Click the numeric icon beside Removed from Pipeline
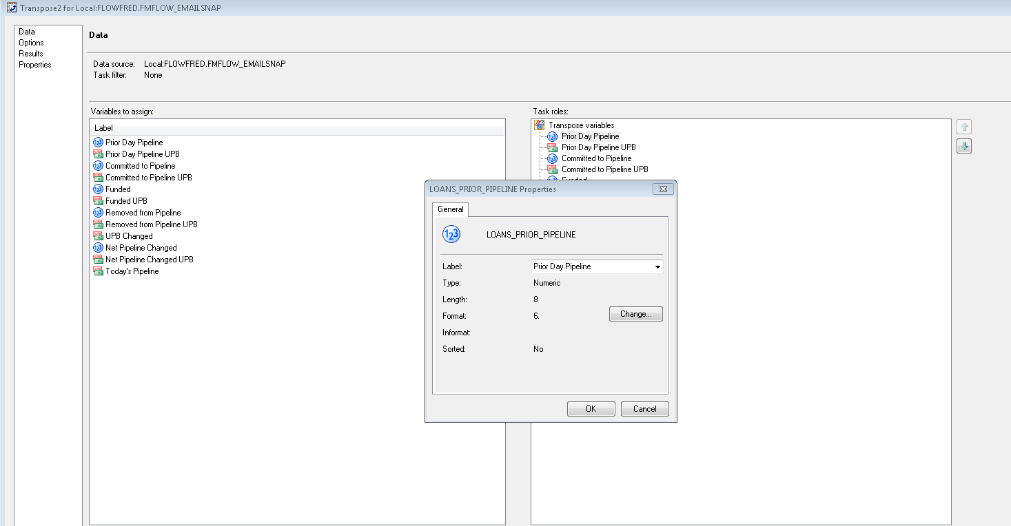Viewport: 1011px width, 526px height. [x=97, y=212]
